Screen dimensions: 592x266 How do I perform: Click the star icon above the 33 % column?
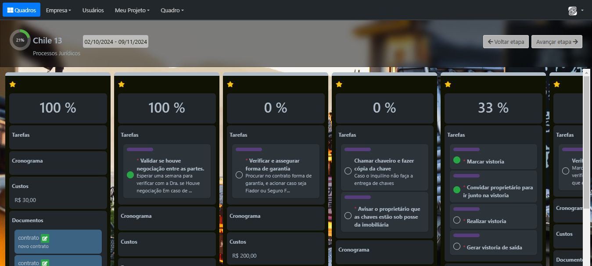pos(448,84)
